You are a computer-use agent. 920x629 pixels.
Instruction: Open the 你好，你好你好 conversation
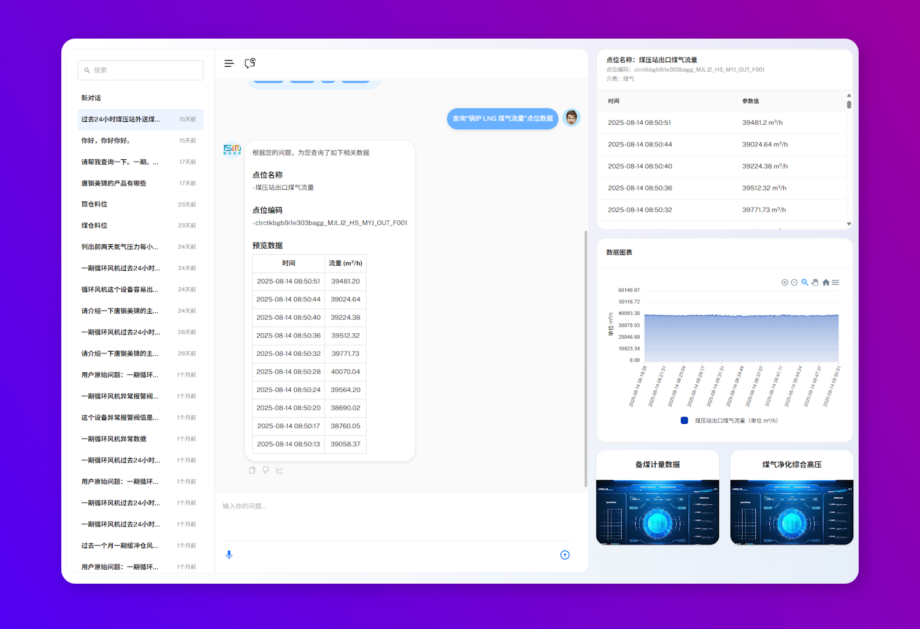pyautogui.click(x=140, y=141)
